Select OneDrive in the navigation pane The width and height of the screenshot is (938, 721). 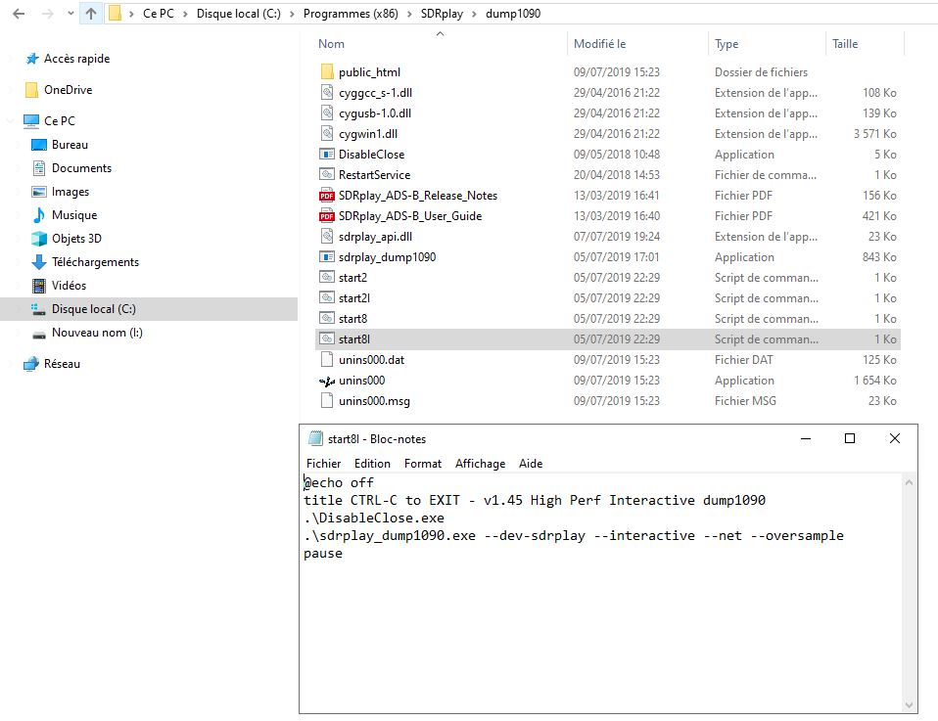(x=68, y=90)
